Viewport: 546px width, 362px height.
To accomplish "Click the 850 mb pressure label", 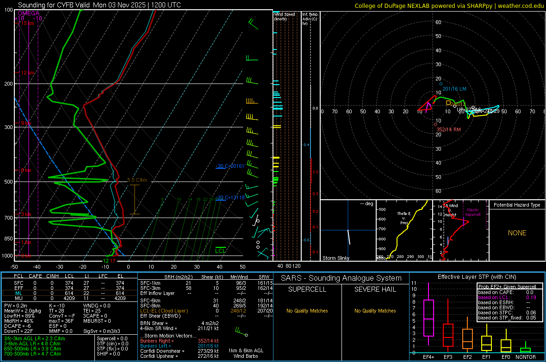I will pos(8,239).
